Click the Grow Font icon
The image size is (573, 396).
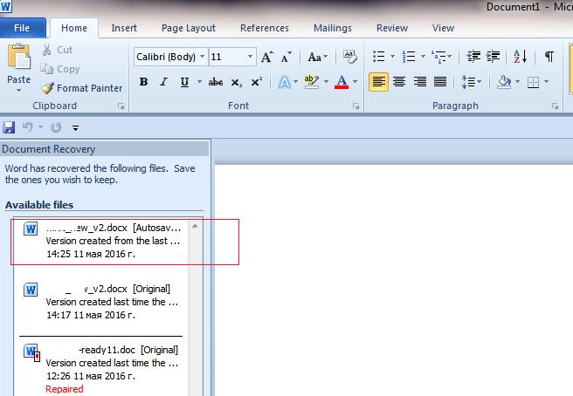tap(267, 58)
